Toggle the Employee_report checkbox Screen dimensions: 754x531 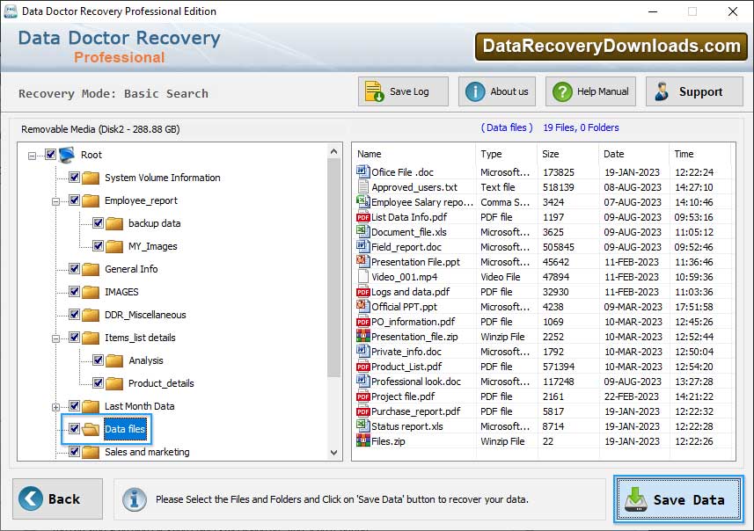(x=74, y=200)
